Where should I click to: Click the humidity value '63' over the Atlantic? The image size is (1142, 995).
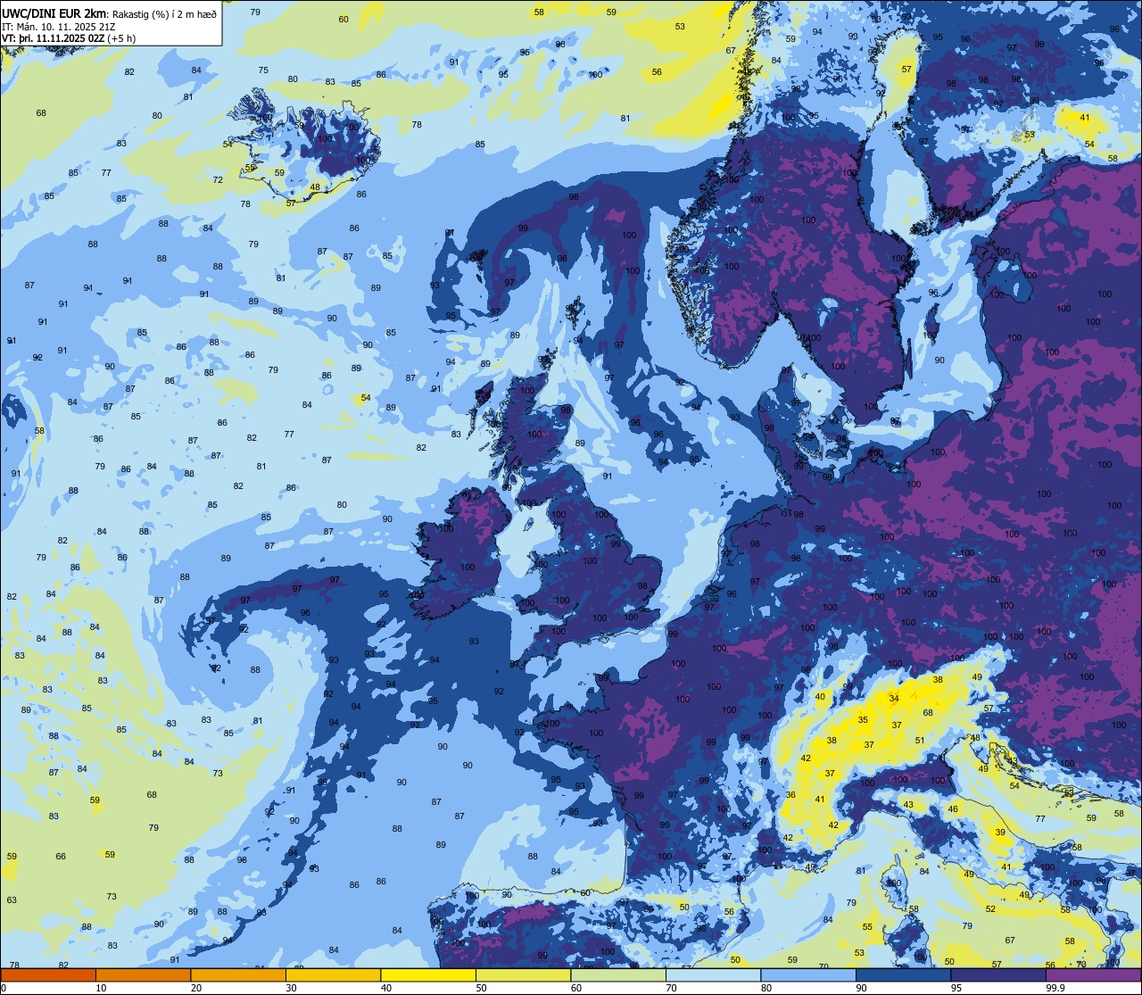(12, 900)
